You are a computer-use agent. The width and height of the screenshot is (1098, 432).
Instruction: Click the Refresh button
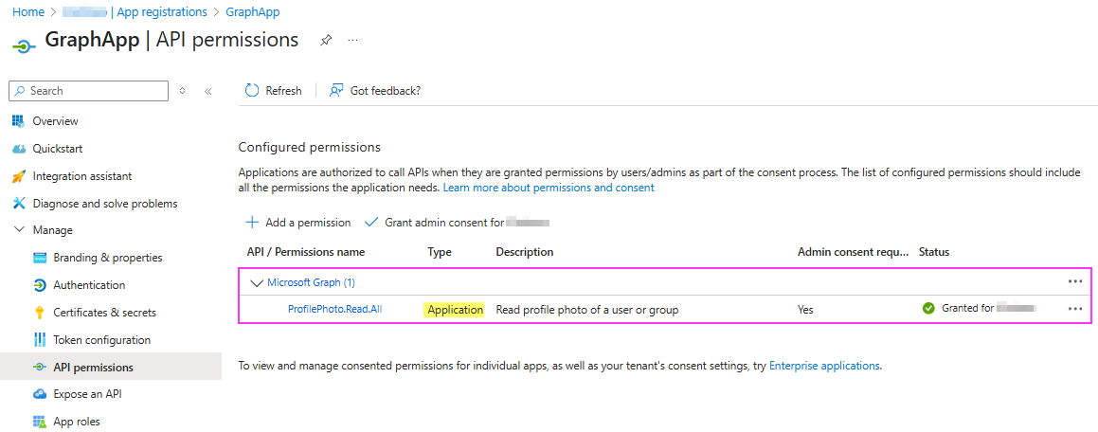pyautogui.click(x=273, y=90)
